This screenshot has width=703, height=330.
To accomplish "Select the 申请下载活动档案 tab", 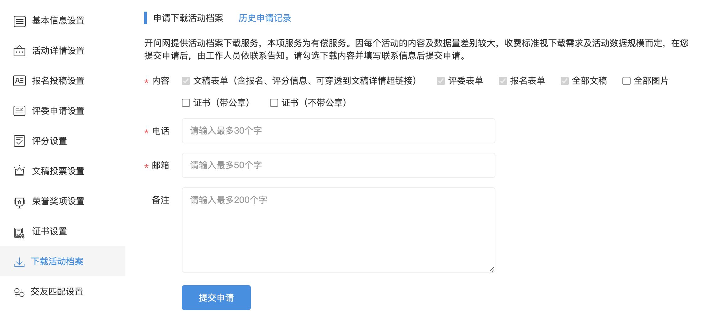I will (x=188, y=18).
